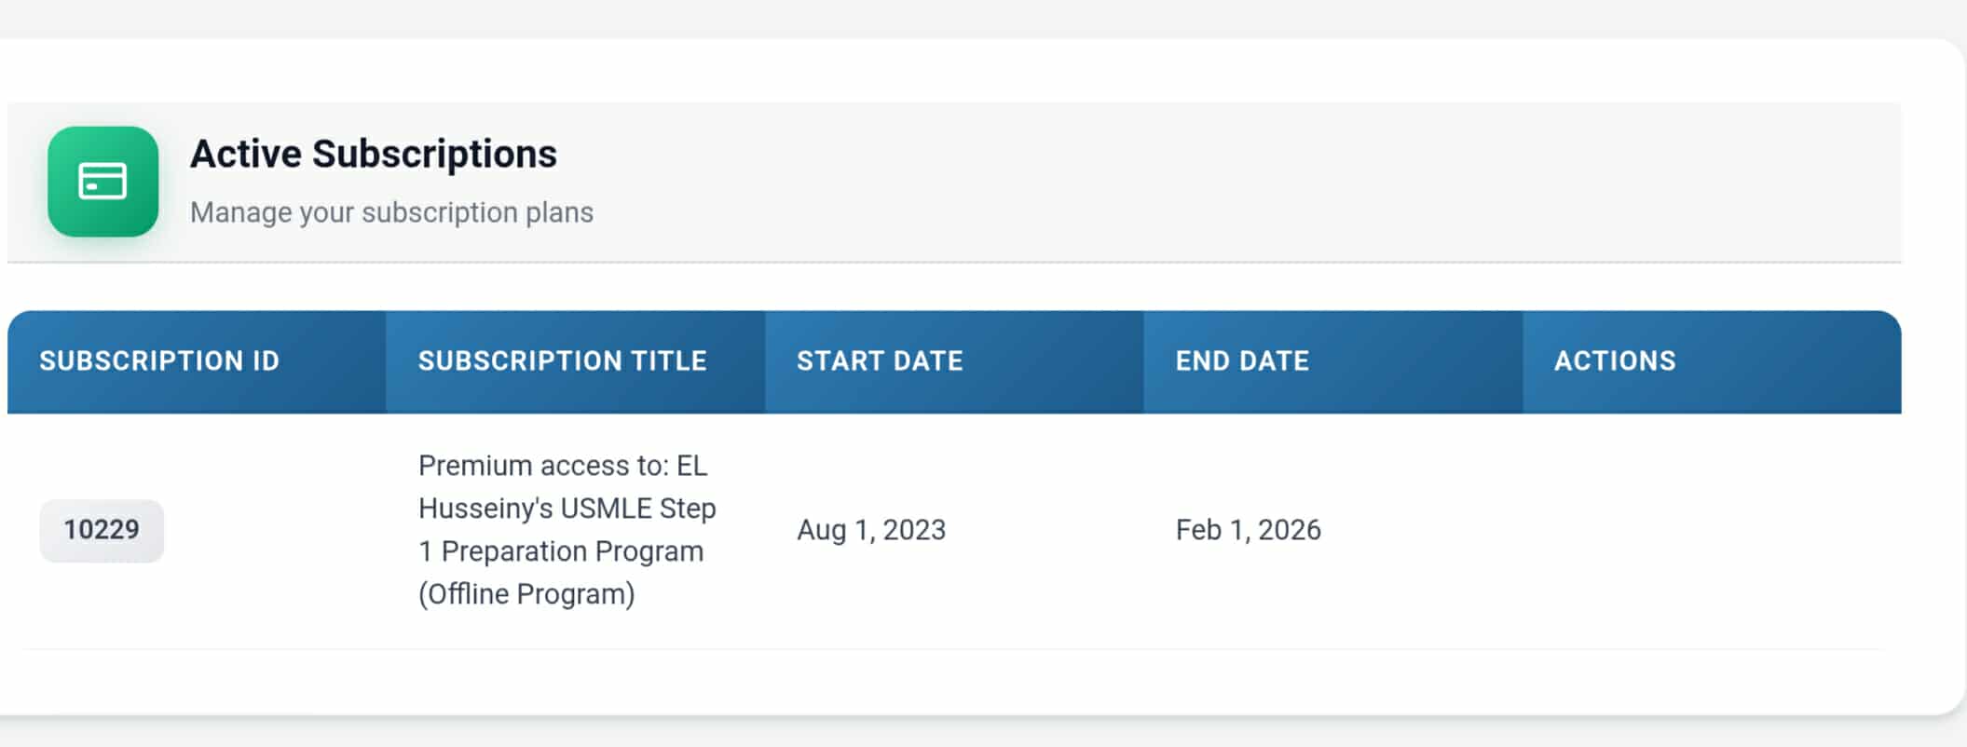This screenshot has height=747, width=1967.
Task: Click the year 2026 in end date
Action: click(1290, 530)
